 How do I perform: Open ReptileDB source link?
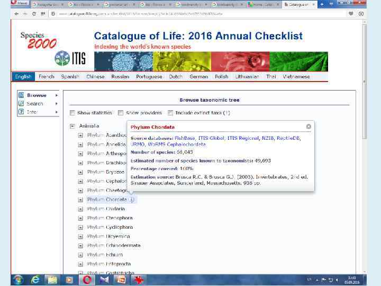(288, 138)
